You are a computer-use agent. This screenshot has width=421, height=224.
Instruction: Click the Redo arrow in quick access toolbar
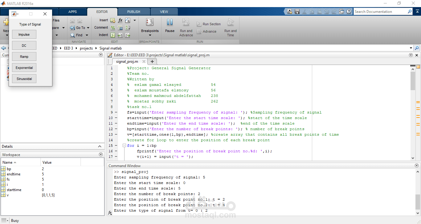pyautogui.click(x=334, y=12)
